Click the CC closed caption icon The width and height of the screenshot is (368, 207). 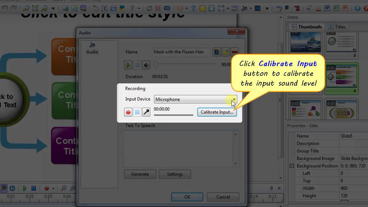(167, 8)
